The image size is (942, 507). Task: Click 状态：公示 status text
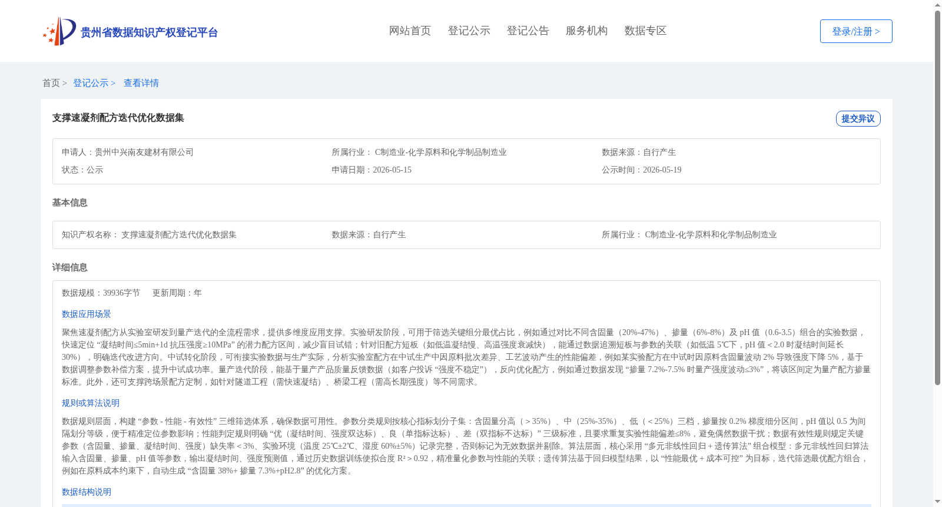[82, 170]
